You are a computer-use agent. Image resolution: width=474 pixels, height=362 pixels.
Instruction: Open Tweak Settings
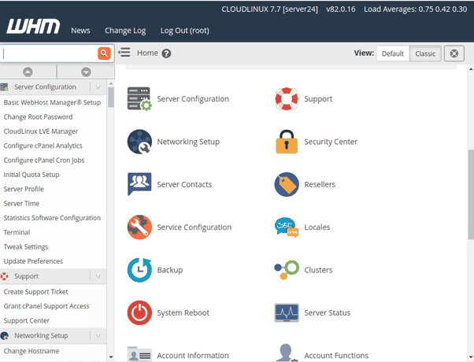(x=26, y=247)
